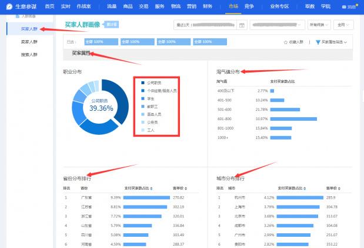Open the 服务 menu item
364x248 pixels.
[x=160, y=6]
